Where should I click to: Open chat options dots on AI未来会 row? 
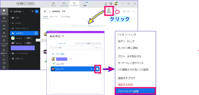tap(36, 33)
